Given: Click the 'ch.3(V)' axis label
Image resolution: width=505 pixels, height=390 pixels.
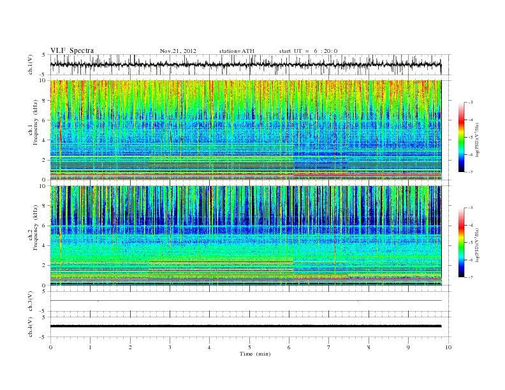Looking at the screenshot, I should [31, 301].
